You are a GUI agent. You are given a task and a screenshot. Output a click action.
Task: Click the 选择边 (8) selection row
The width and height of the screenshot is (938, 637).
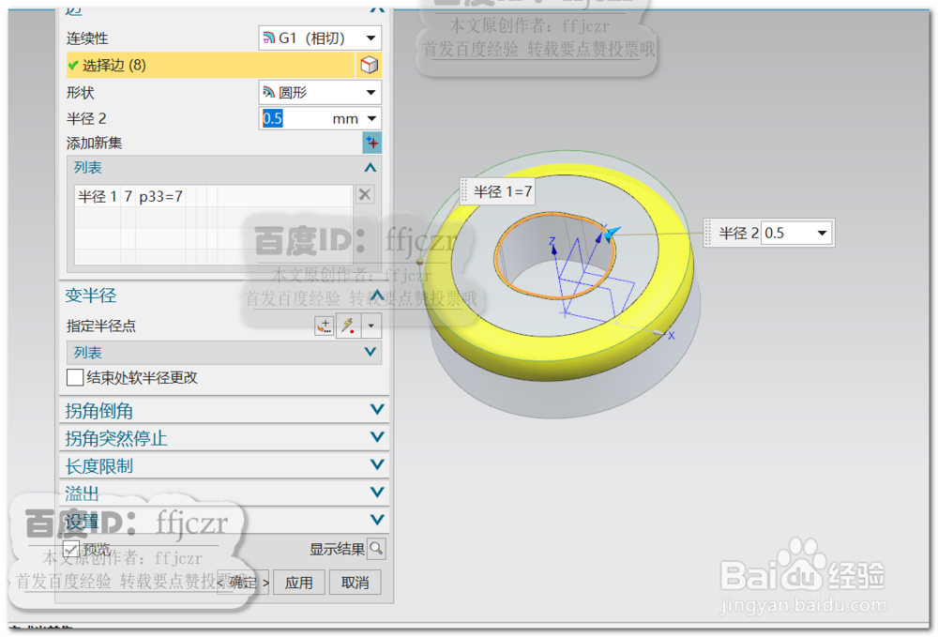(210, 65)
